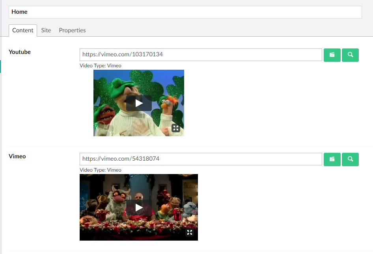Open the Site tab
This screenshot has height=254, width=373.
click(x=46, y=30)
